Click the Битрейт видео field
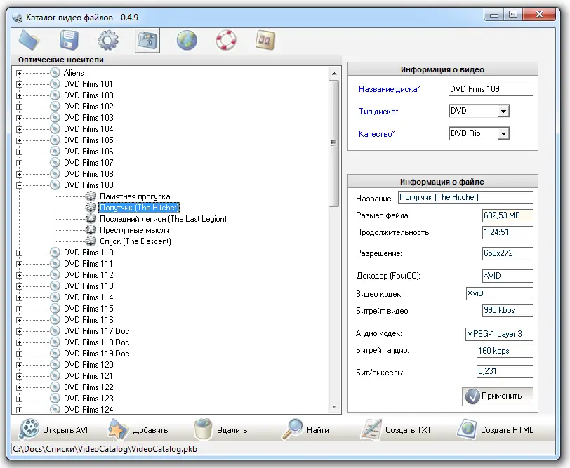 (x=508, y=310)
